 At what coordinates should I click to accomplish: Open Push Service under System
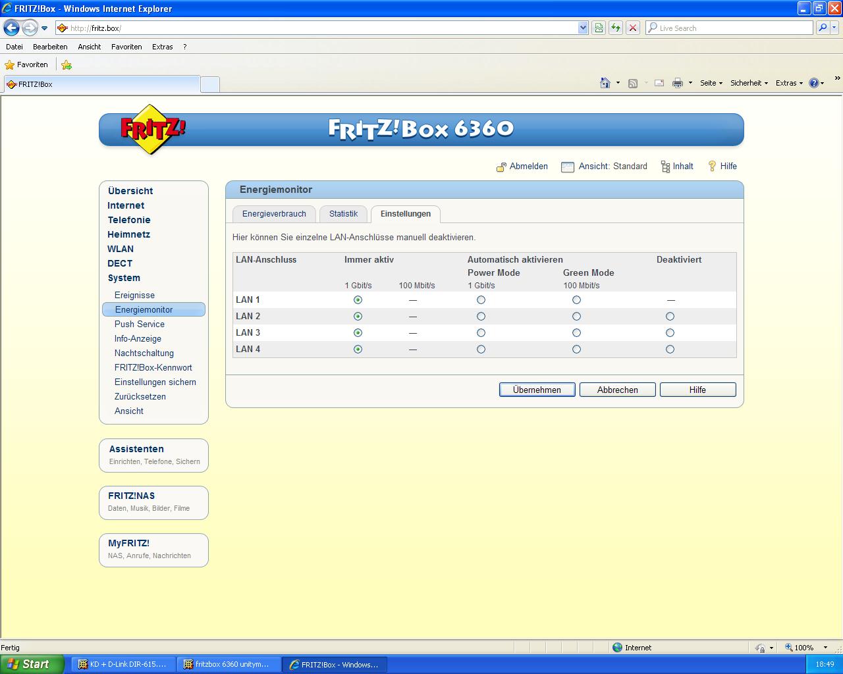[x=140, y=324]
